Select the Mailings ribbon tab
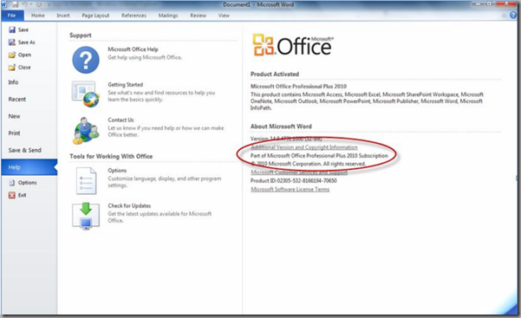521x318 pixels. pyautogui.click(x=168, y=16)
